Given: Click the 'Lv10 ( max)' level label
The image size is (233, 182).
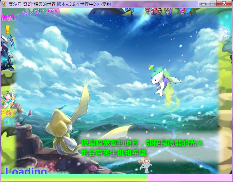Looking at the screenshot, I should coord(46,10).
